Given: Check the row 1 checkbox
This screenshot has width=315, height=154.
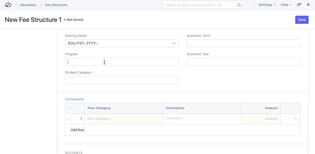Looking at the screenshot, I should (x=70, y=119).
